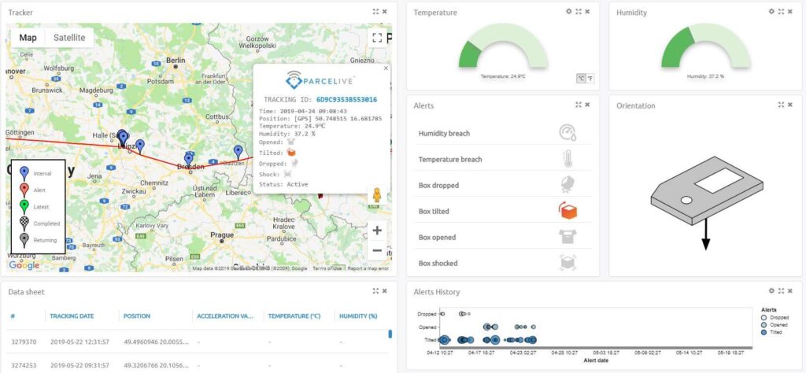The width and height of the screenshot is (806, 373).
Task: Open Humidity widget settings gear
Action: pyautogui.click(x=772, y=12)
